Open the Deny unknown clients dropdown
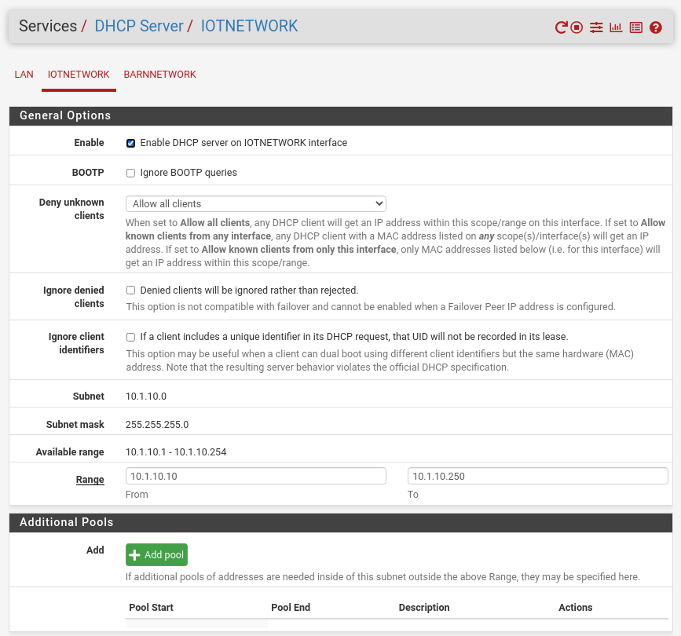 point(255,203)
